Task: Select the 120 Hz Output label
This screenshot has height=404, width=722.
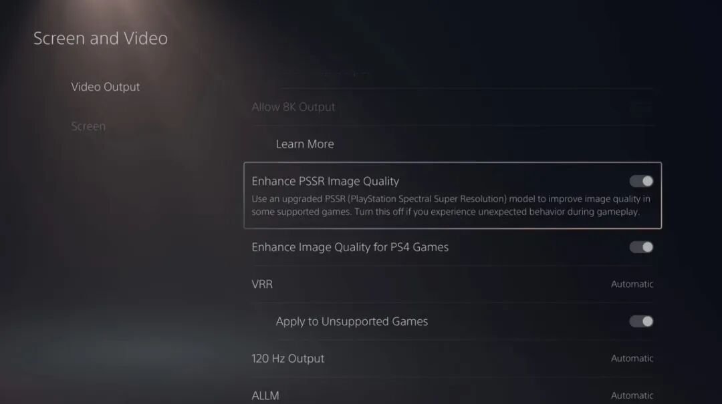Action: [287, 359]
